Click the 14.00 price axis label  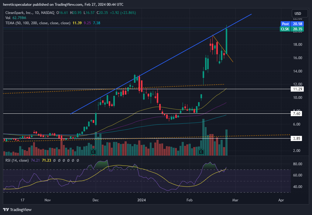point(297,71)
